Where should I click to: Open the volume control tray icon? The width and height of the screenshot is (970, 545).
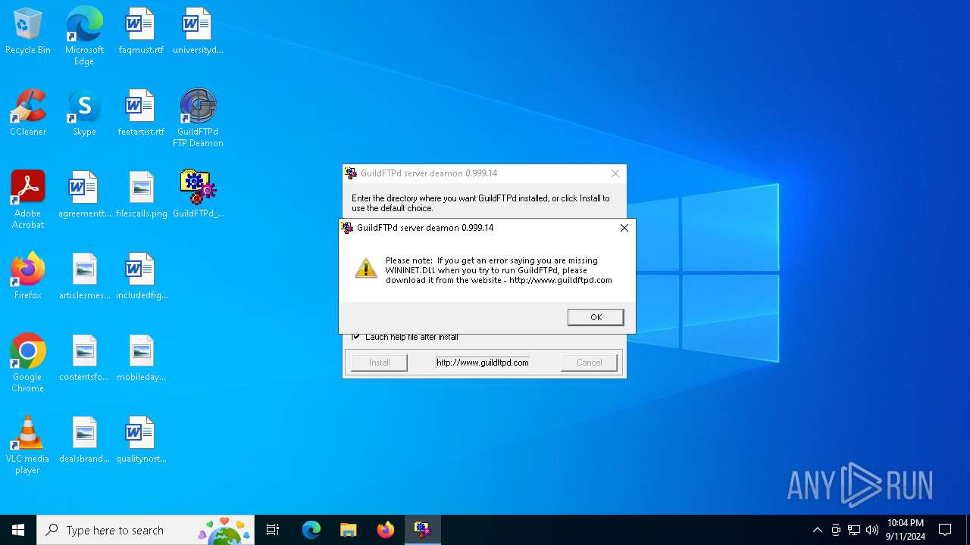pos(872,530)
